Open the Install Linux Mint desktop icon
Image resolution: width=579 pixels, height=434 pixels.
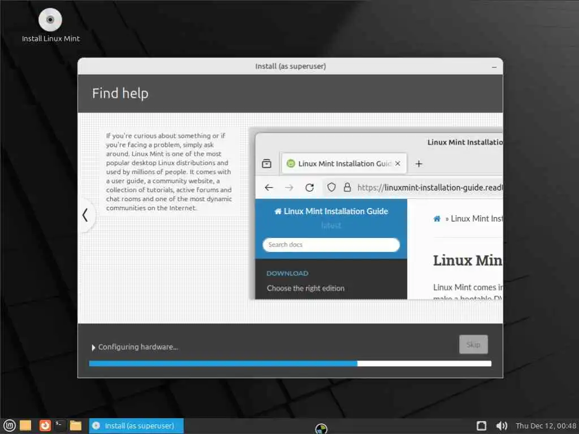50,25
